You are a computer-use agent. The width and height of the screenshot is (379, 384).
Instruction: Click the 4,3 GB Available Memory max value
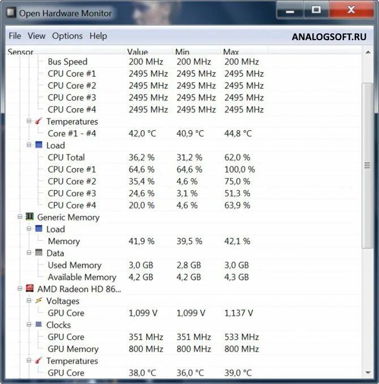(236, 277)
